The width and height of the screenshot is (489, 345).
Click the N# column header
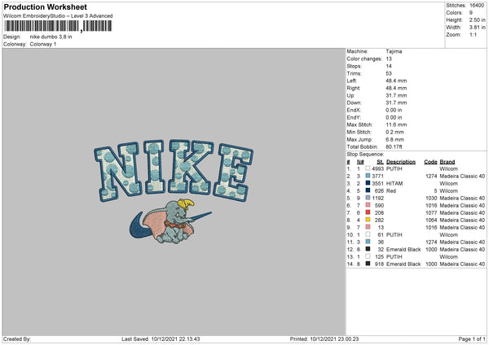pos(360,162)
